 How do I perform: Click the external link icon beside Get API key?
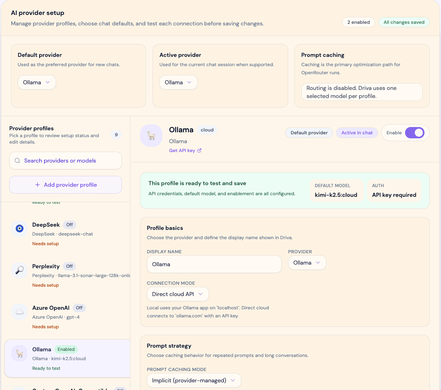pyautogui.click(x=199, y=150)
